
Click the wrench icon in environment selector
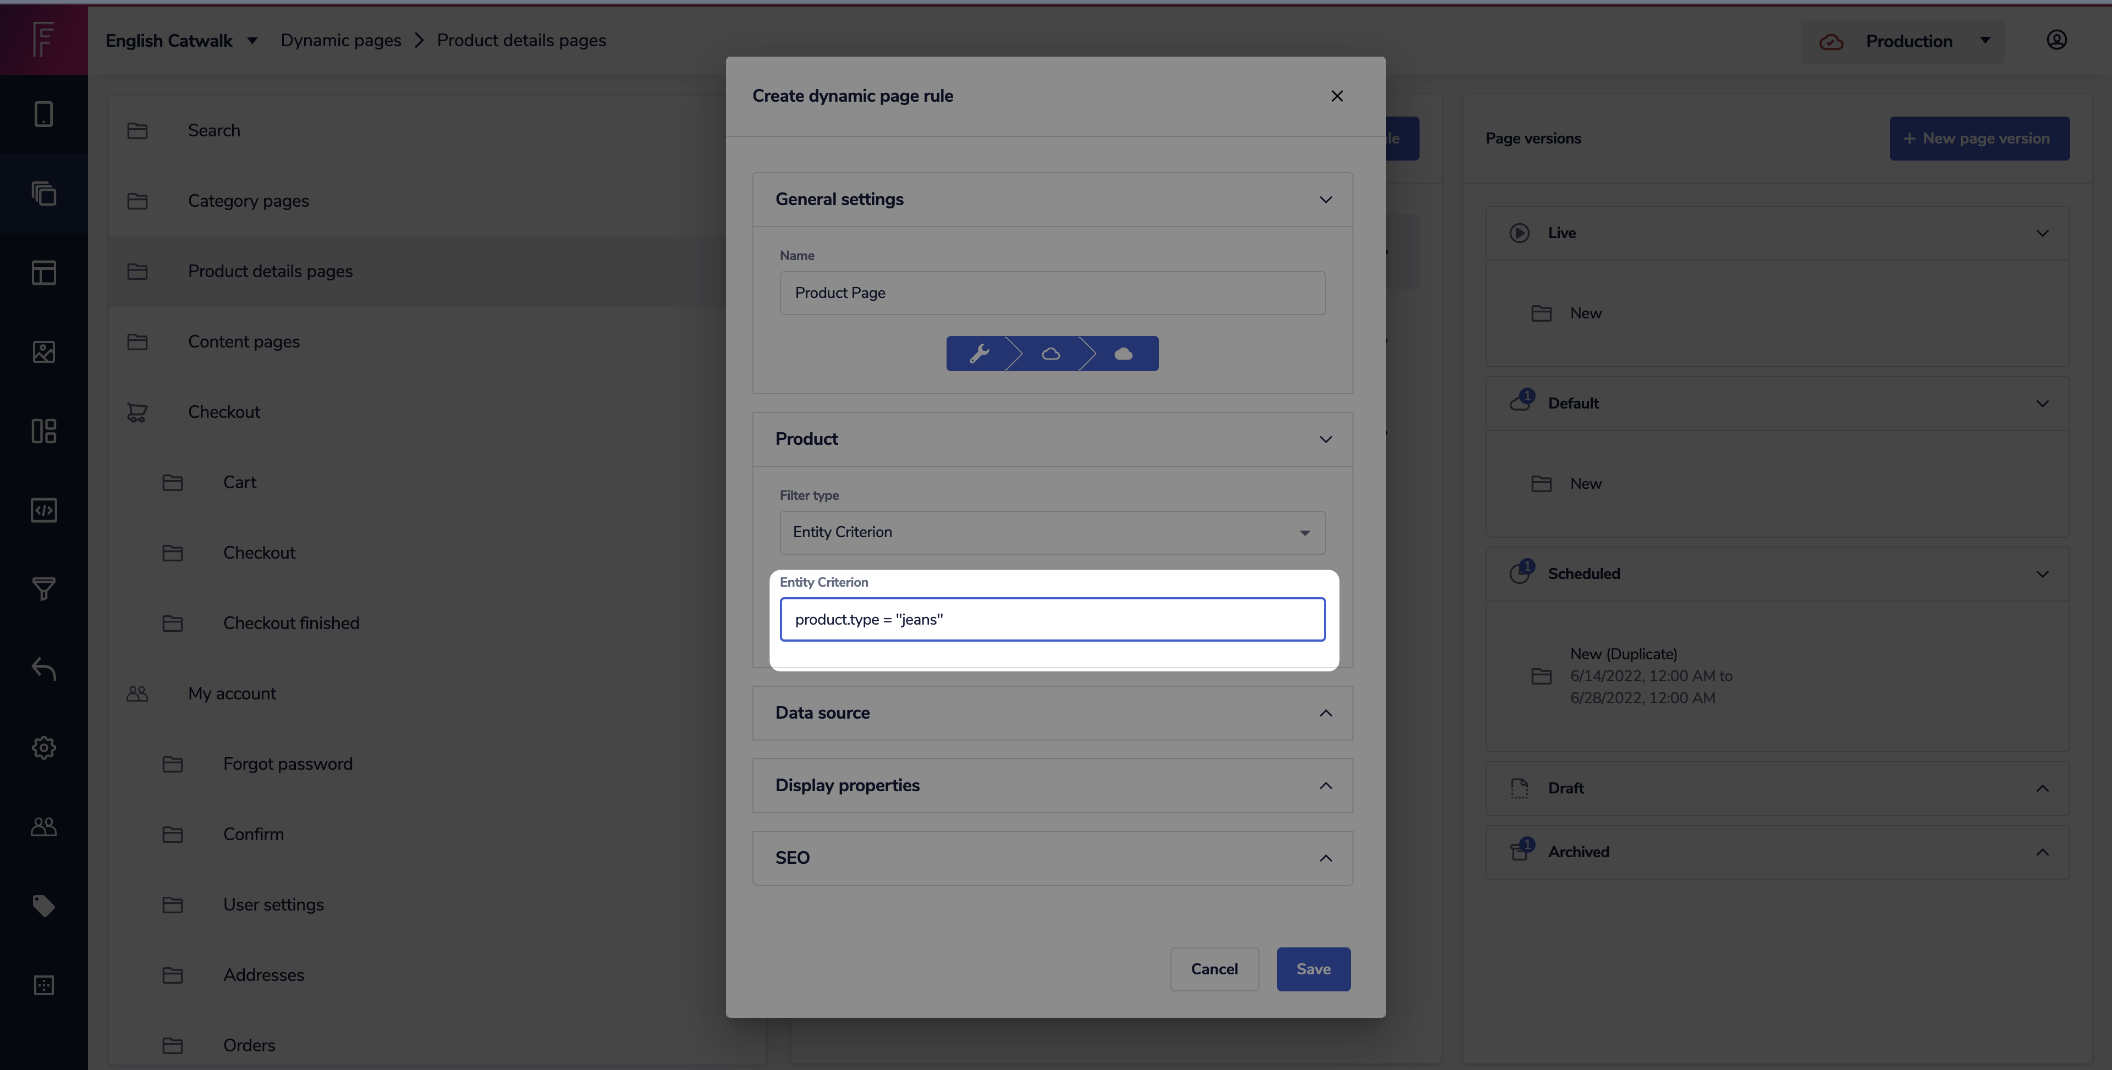pyautogui.click(x=979, y=354)
